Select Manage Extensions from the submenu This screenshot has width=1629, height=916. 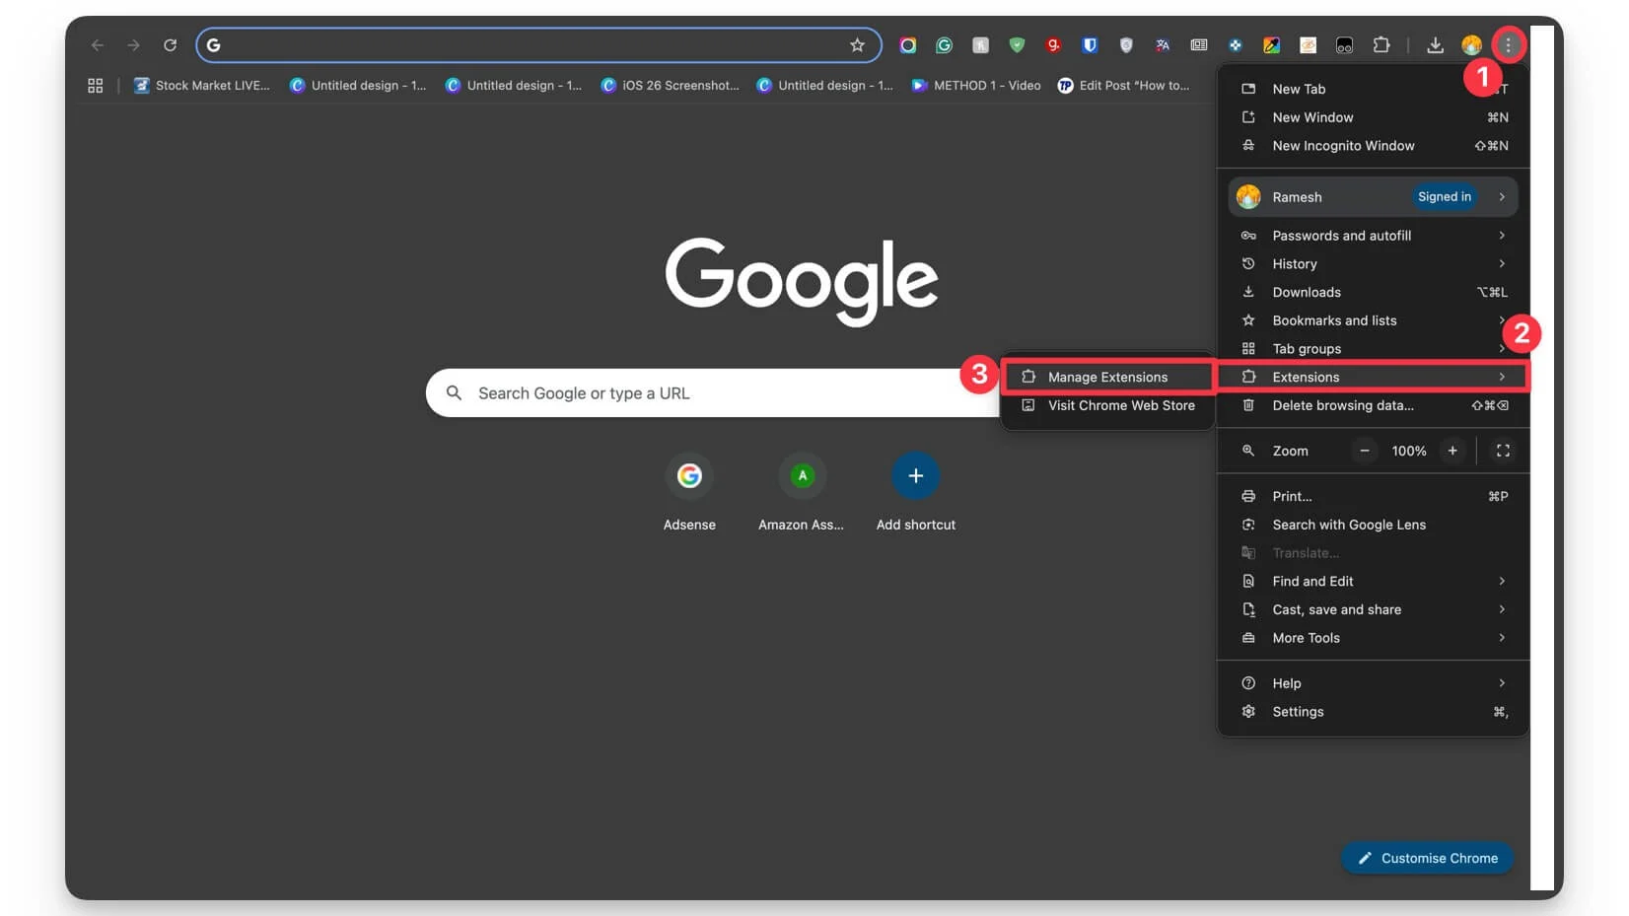click(x=1107, y=377)
